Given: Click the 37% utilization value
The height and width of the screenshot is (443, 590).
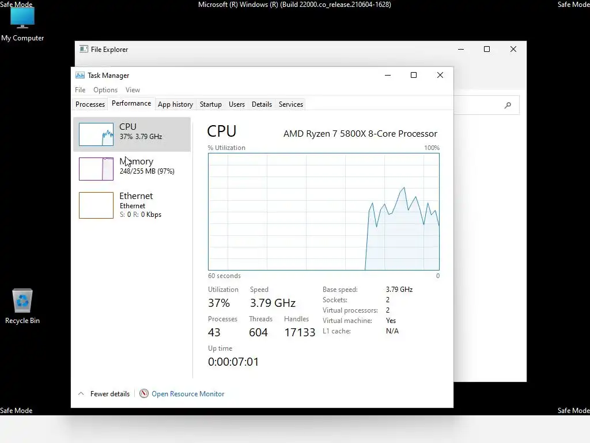Looking at the screenshot, I should pos(218,303).
